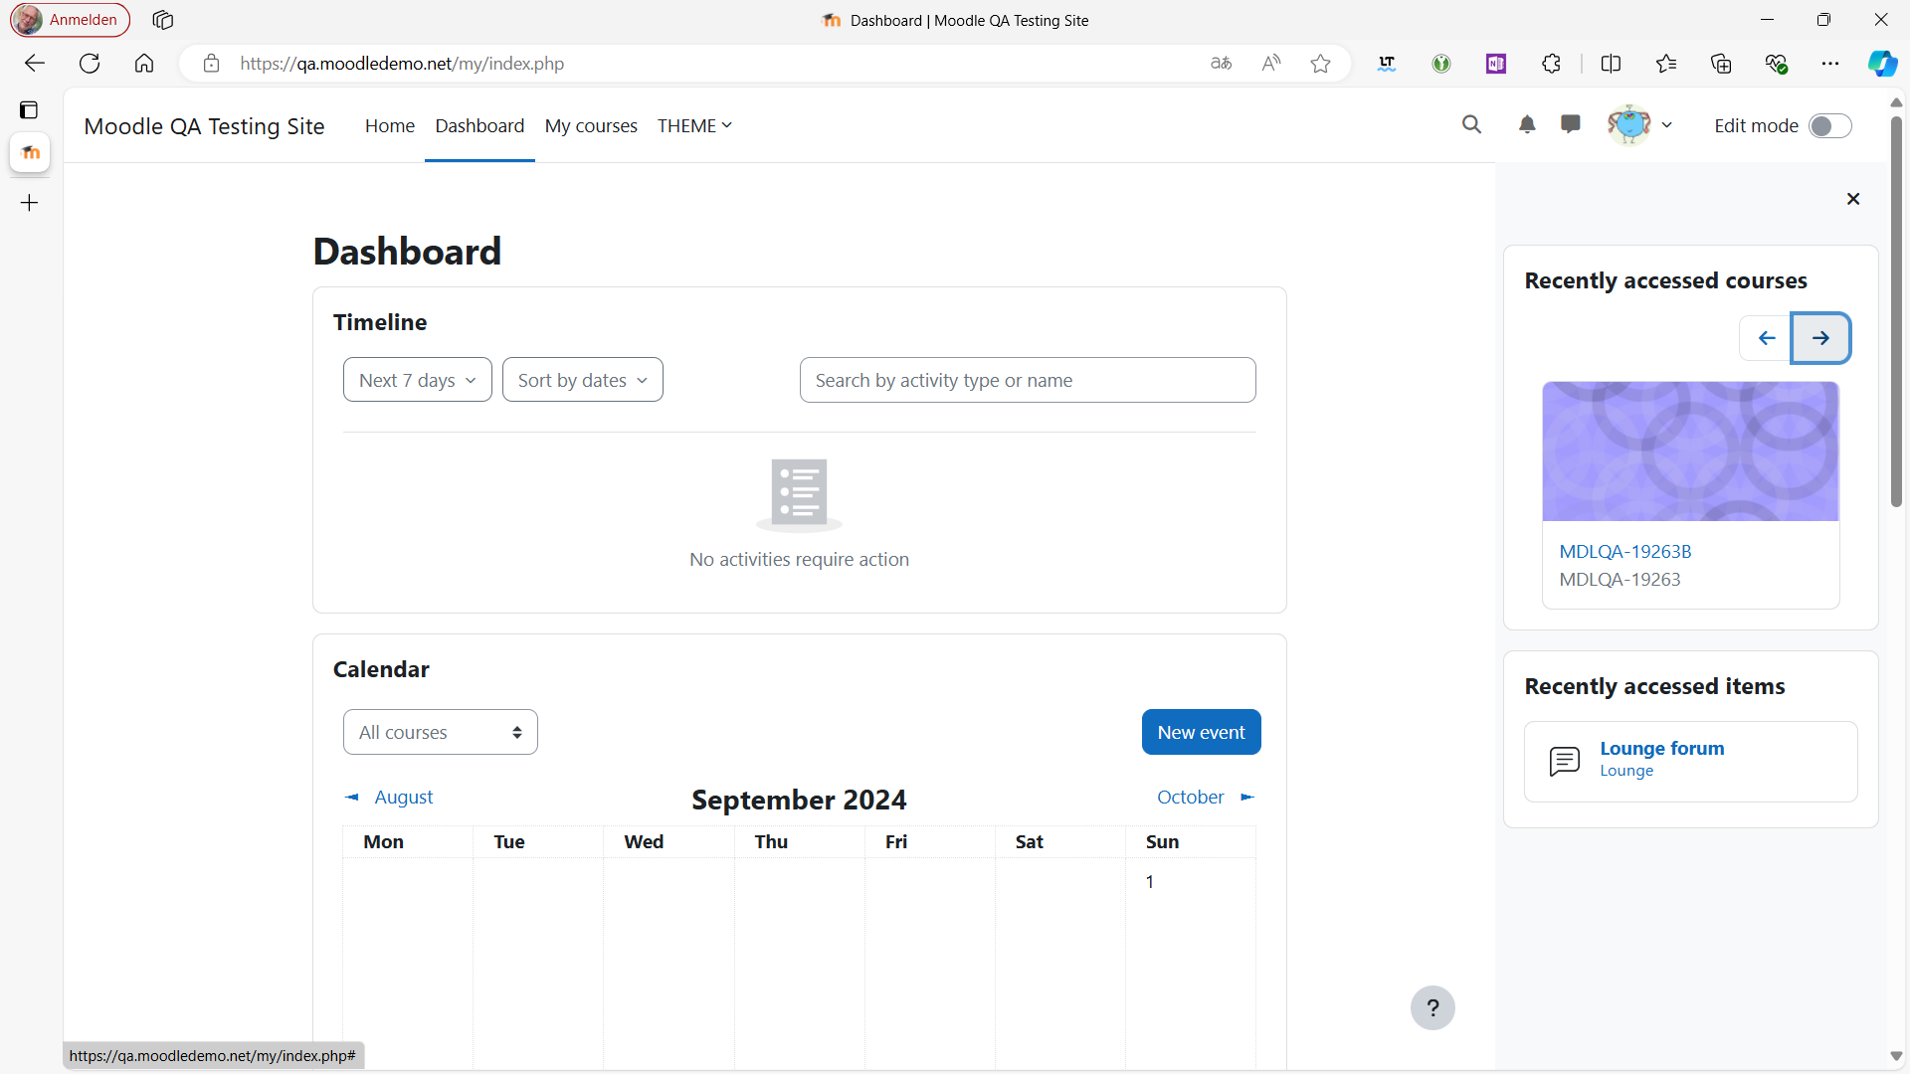
Task: Open the favorites list
Action: 1666,64
